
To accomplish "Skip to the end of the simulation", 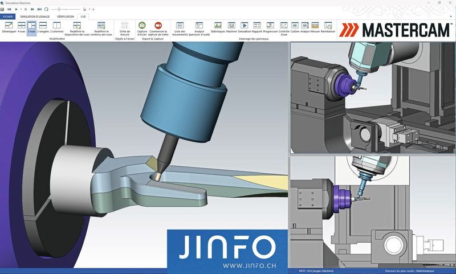I will click(x=39, y=9).
